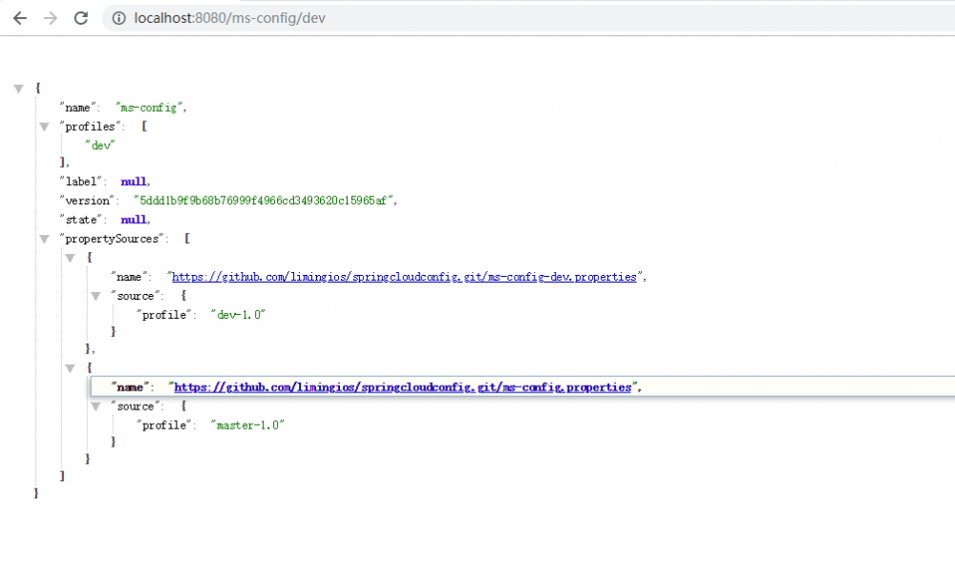Click the "propertySources" key label

113,239
